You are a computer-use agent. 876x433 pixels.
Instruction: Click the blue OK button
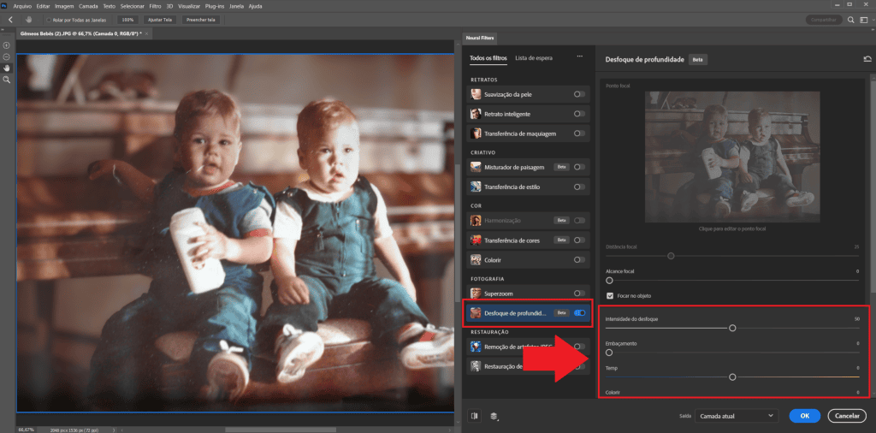(x=804, y=416)
